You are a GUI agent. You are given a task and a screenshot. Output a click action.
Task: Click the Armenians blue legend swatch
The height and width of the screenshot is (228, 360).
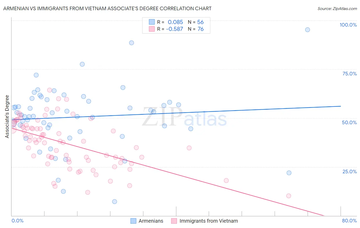click(133, 221)
